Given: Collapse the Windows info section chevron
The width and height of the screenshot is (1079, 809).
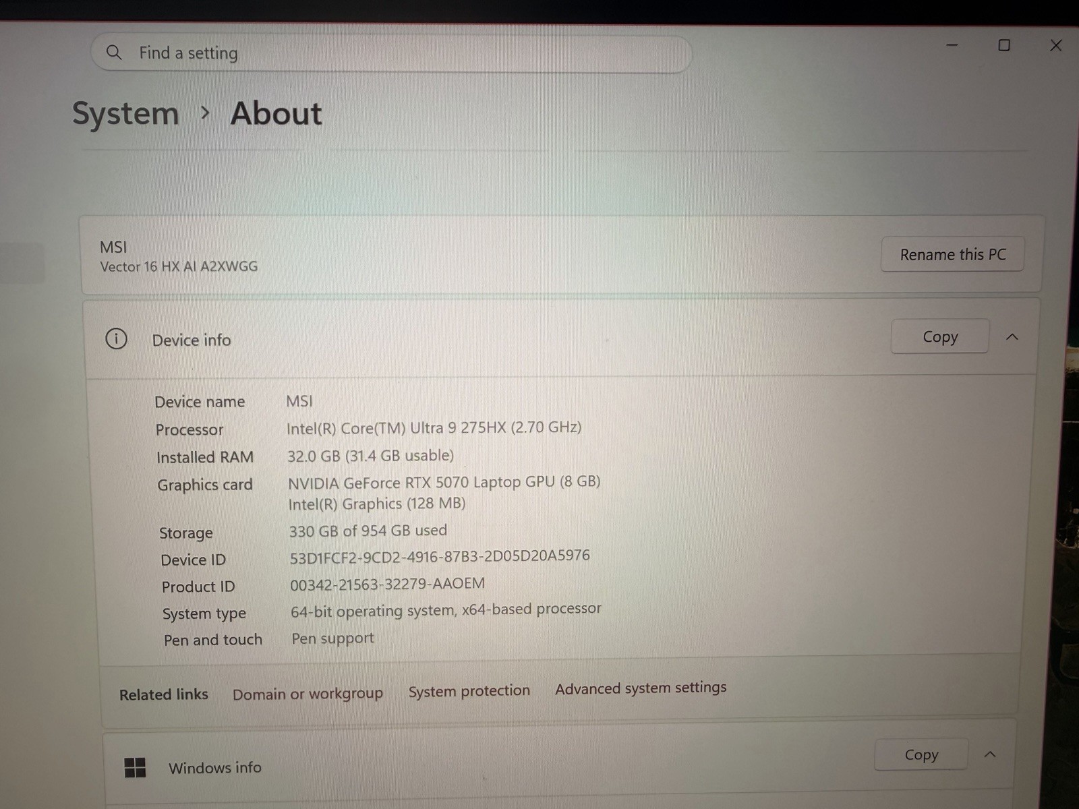Looking at the screenshot, I should pos(990,754).
